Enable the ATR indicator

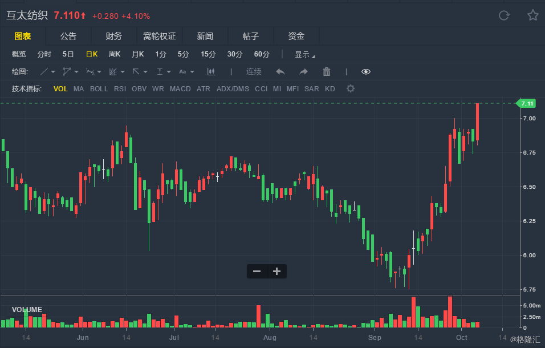pyautogui.click(x=204, y=88)
